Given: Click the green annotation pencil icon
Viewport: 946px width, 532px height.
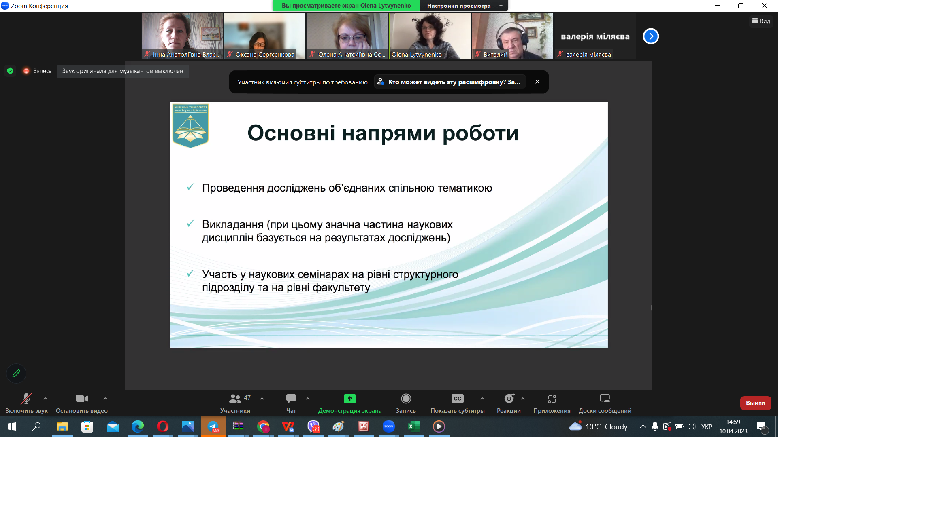Looking at the screenshot, I should pyautogui.click(x=16, y=374).
